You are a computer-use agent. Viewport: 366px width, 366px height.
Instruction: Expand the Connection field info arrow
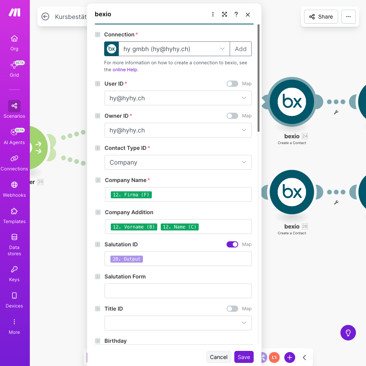98,34
